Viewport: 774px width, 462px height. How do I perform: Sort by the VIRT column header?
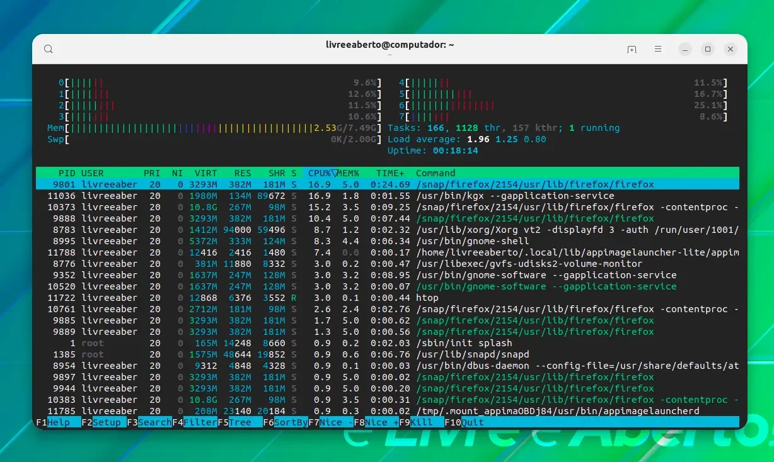(205, 173)
